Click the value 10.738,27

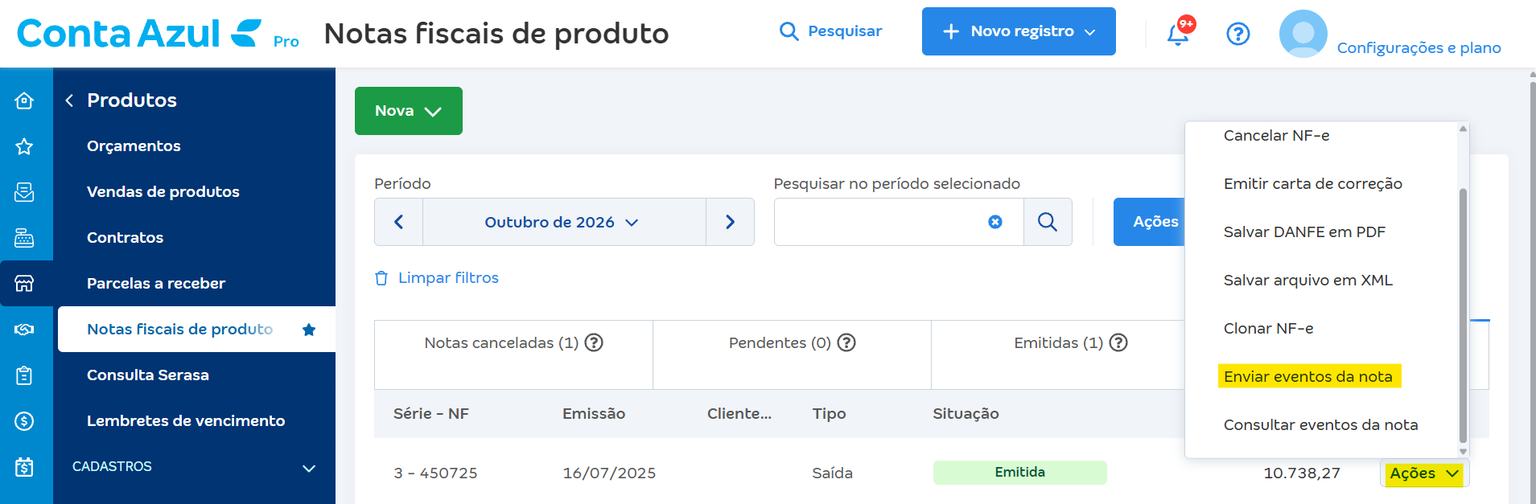(x=1302, y=473)
